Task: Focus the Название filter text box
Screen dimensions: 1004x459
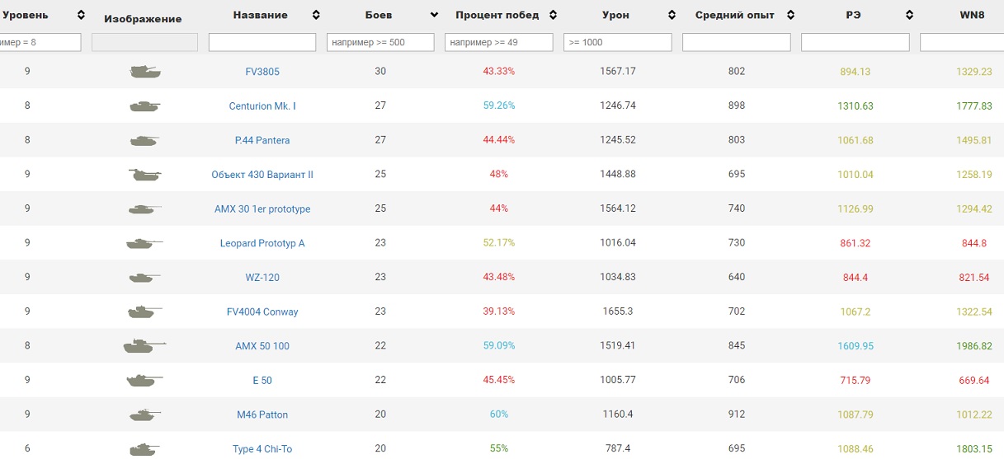Action: coord(262,42)
